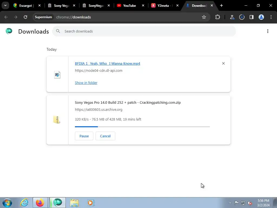Click the Supermium logo next to Downloads
277x208 pixels.
coord(9,31)
